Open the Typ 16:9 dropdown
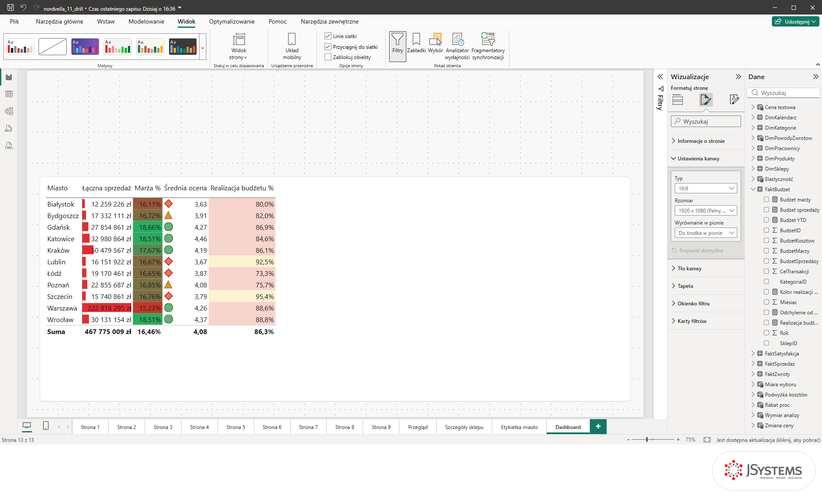Screen dimensions: 822x497 pyautogui.click(x=706, y=188)
